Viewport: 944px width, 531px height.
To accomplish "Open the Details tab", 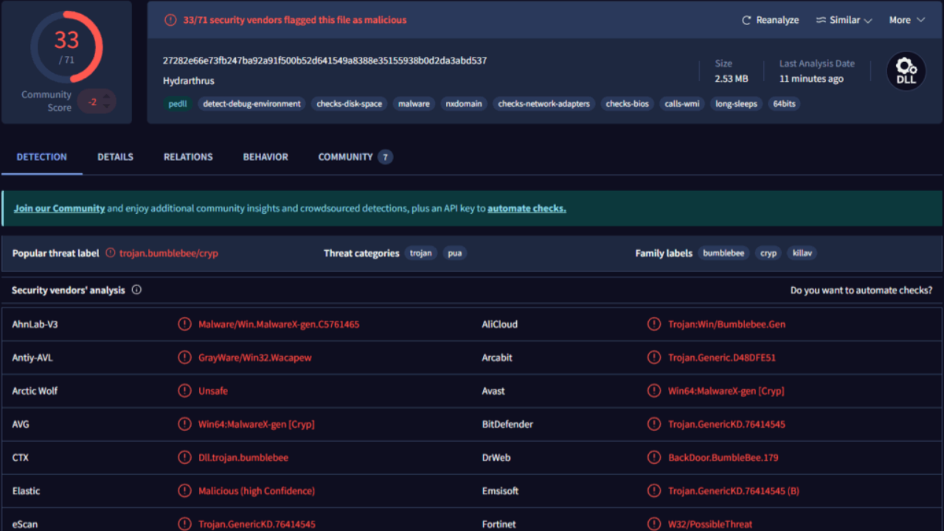I will click(115, 157).
